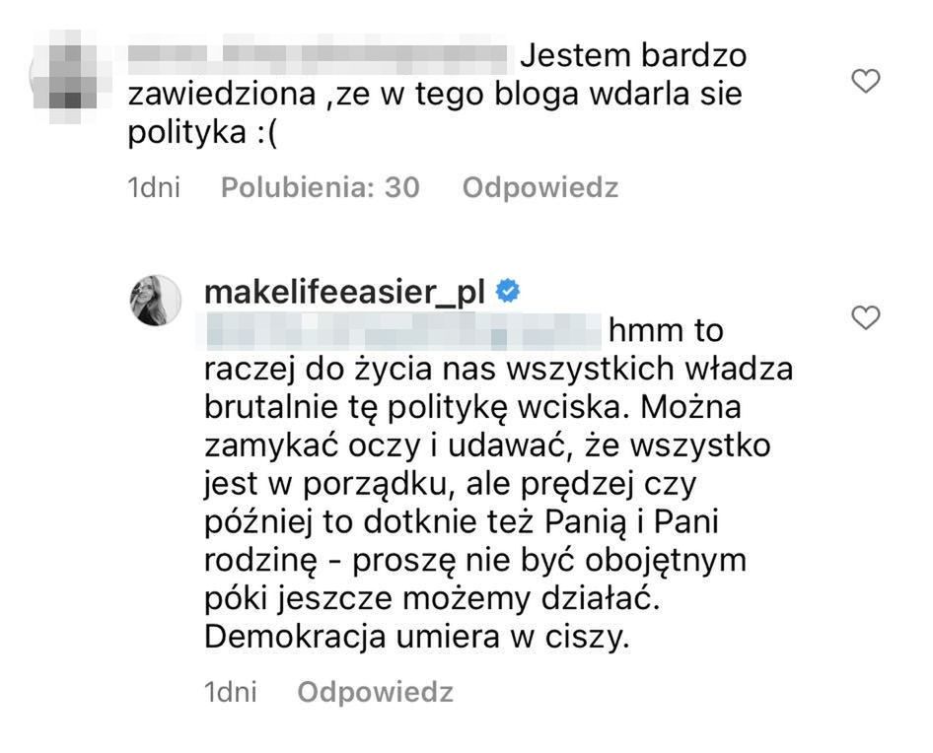Reply to the first comment with Odpowiedz

point(540,187)
